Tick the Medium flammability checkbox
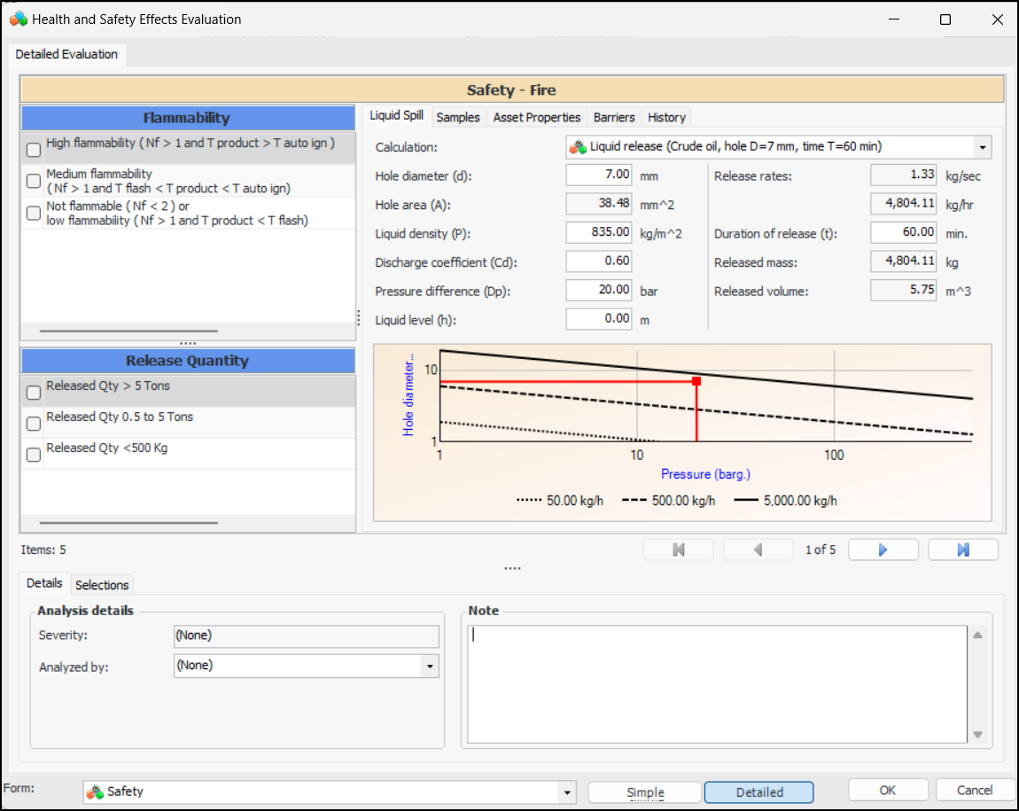The width and height of the screenshot is (1019, 811). (34, 182)
